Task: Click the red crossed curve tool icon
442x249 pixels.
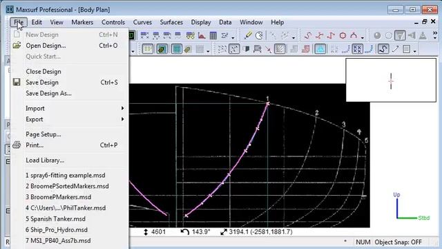Action: pyautogui.click(x=320, y=35)
